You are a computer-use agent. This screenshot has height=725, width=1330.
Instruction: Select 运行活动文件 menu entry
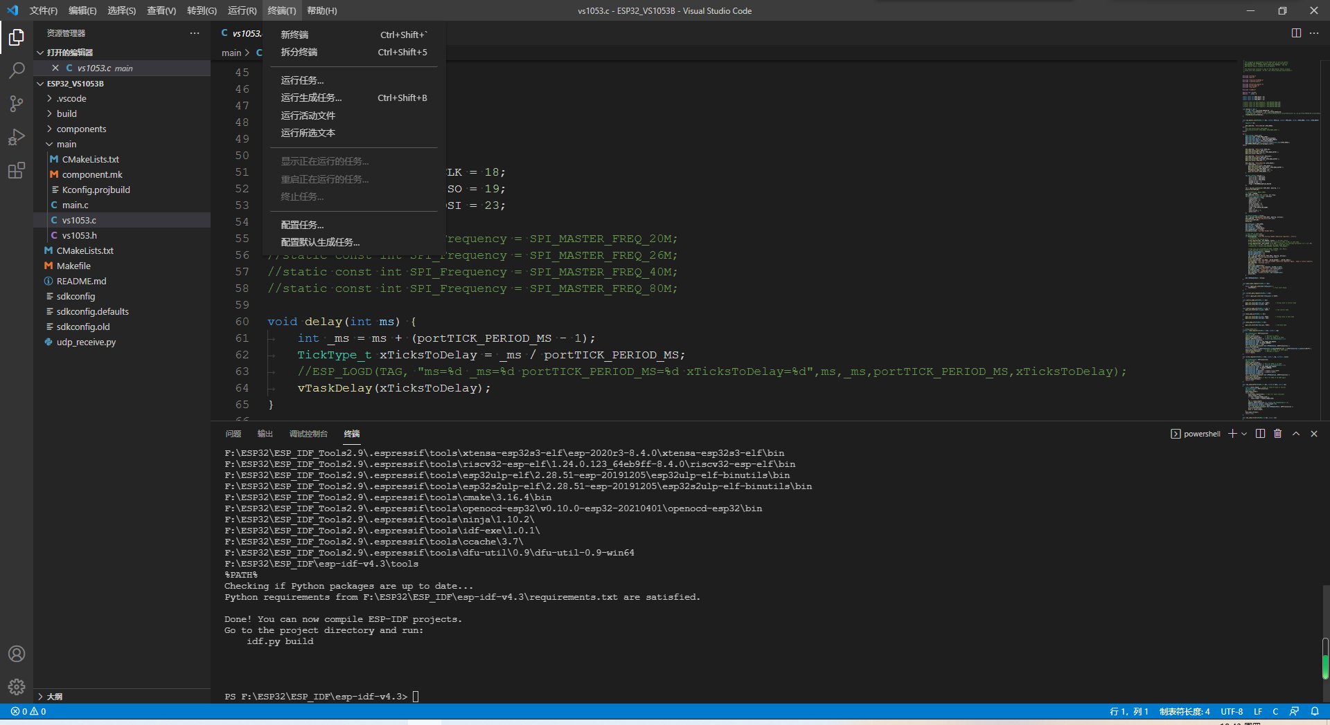pyautogui.click(x=354, y=116)
